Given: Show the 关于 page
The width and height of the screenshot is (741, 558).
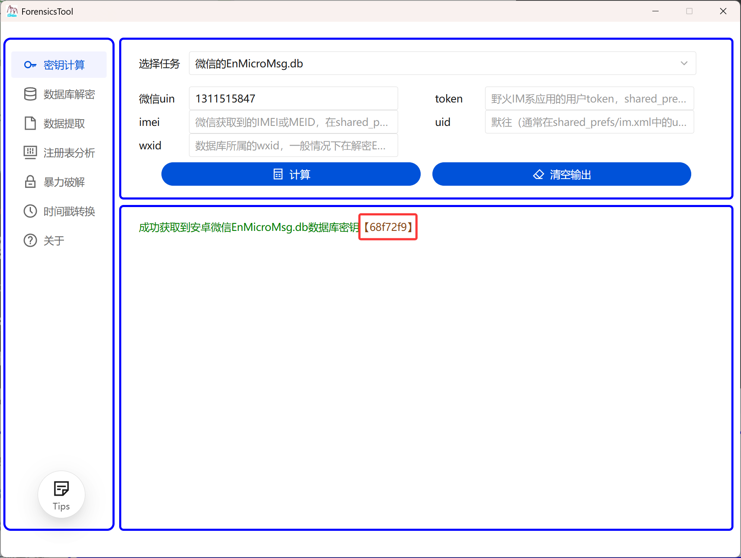Looking at the screenshot, I should tap(59, 241).
